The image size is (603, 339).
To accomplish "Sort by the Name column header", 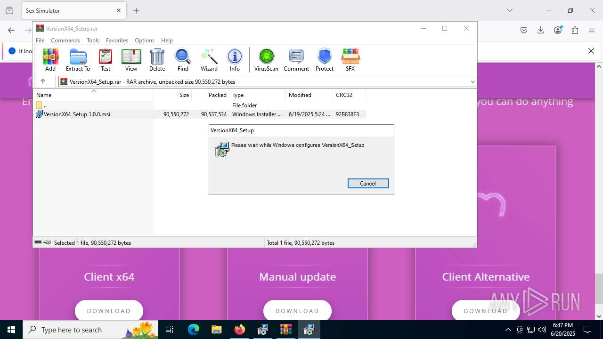I will pos(93,95).
